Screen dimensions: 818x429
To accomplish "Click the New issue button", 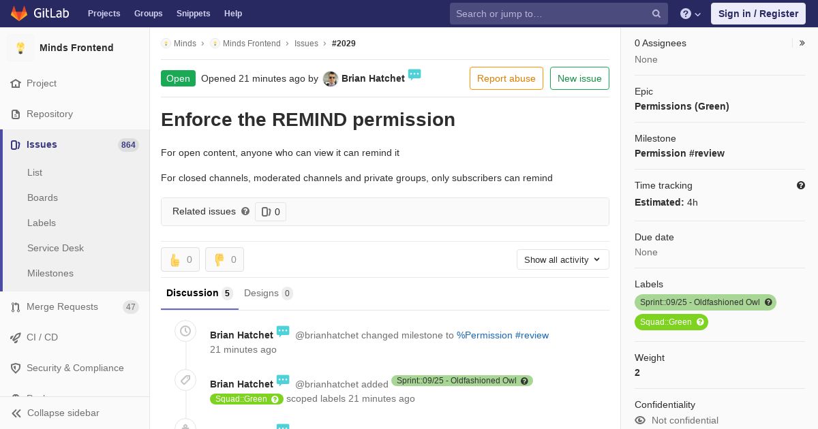I will pyautogui.click(x=579, y=78).
